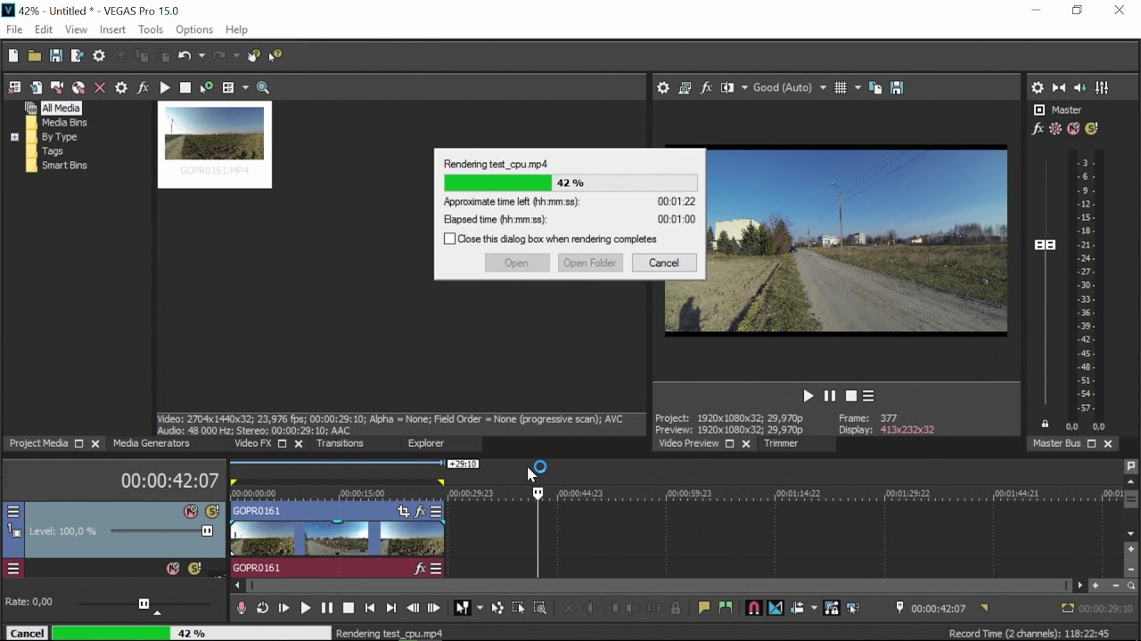The image size is (1141, 641).
Task: Enable 'Close this dialog box when rendering completes'
Action: tap(450, 239)
